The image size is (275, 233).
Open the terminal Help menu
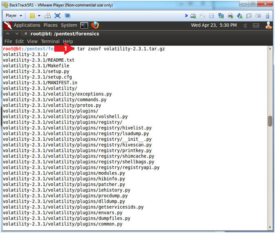(68, 42)
